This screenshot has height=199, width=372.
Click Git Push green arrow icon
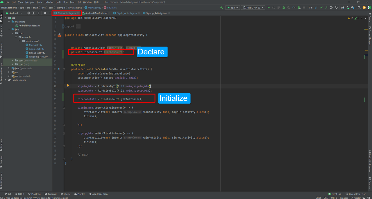tap(326, 8)
